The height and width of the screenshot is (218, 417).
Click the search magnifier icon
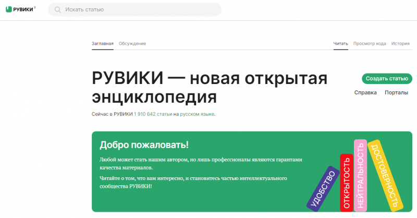click(x=57, y=9)
